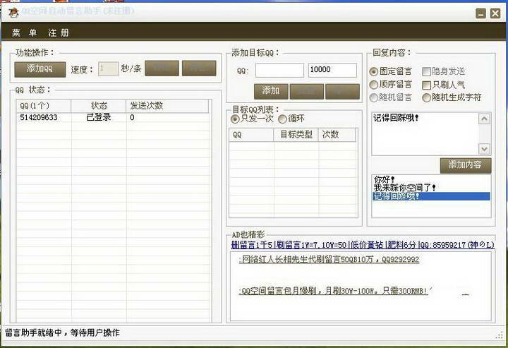Open the 网络红人长相先生代刷留言 ad link
Screen dimensions: 508x348
(329, 260)
